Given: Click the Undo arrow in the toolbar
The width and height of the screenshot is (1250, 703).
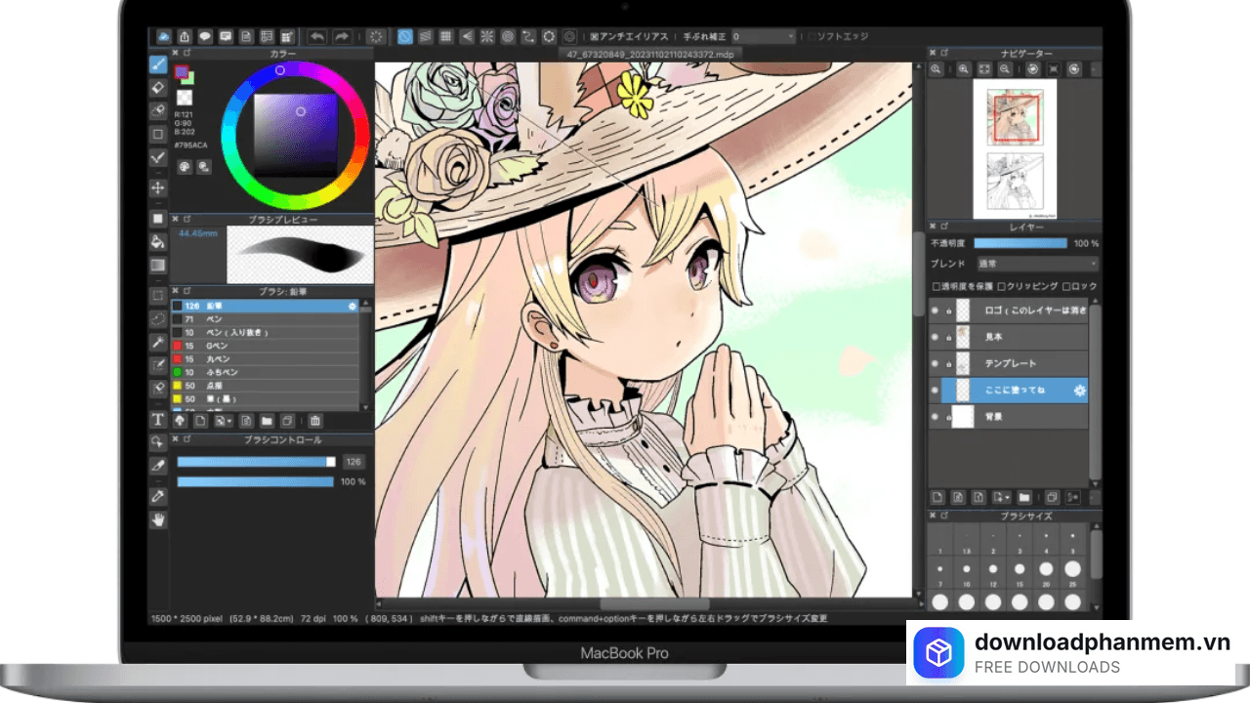Looking at the screenshot, I should coord(318,36).
